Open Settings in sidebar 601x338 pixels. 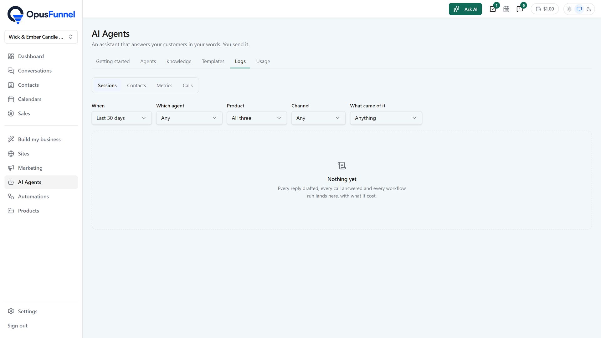point(41,311)
